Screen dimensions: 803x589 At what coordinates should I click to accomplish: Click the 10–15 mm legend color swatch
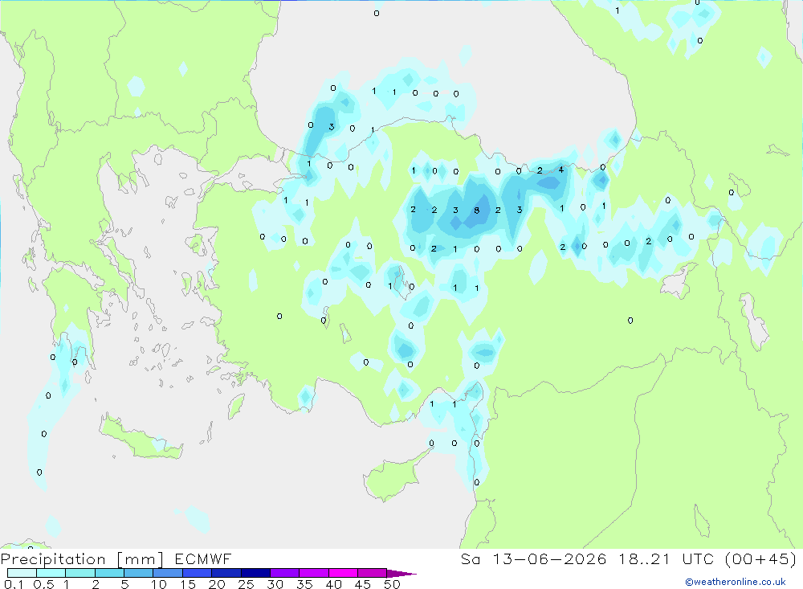point(168,573)
